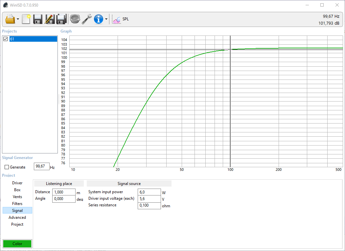This screenshot has height=251, width=345.
Task: Expand the info dropdown arrow
Action: tap(106, 19)
